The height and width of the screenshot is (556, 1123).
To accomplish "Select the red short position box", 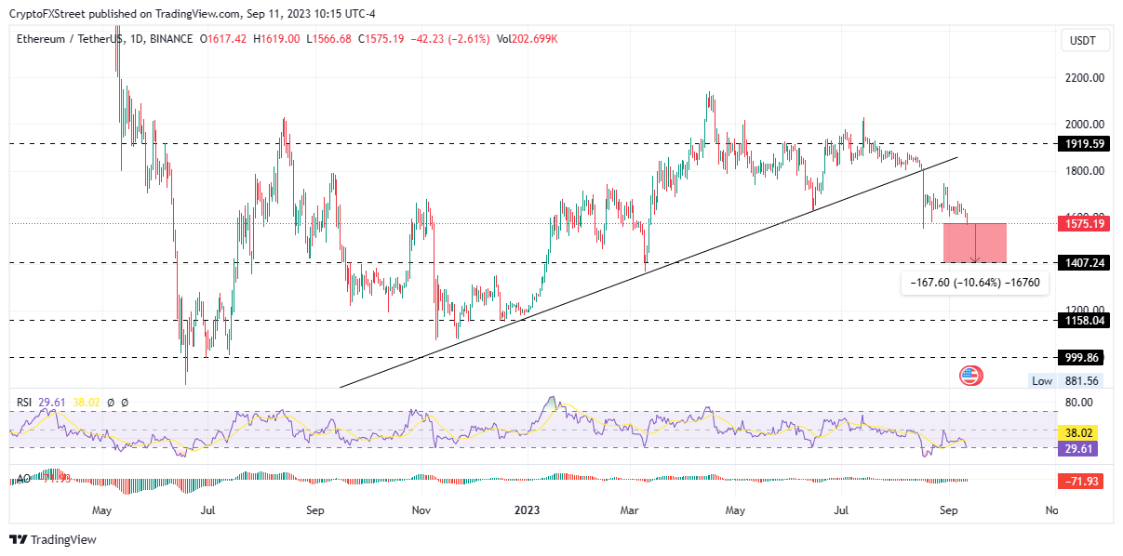I will [974, 243].
